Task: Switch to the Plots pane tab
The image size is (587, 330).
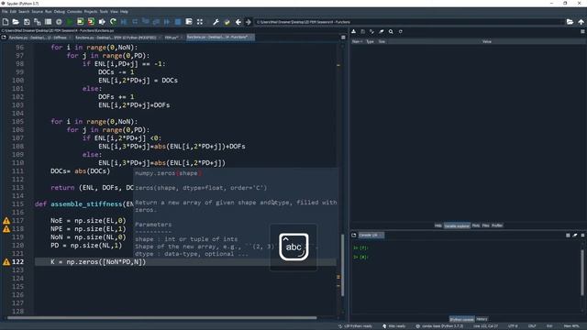Action: (476, 225)
